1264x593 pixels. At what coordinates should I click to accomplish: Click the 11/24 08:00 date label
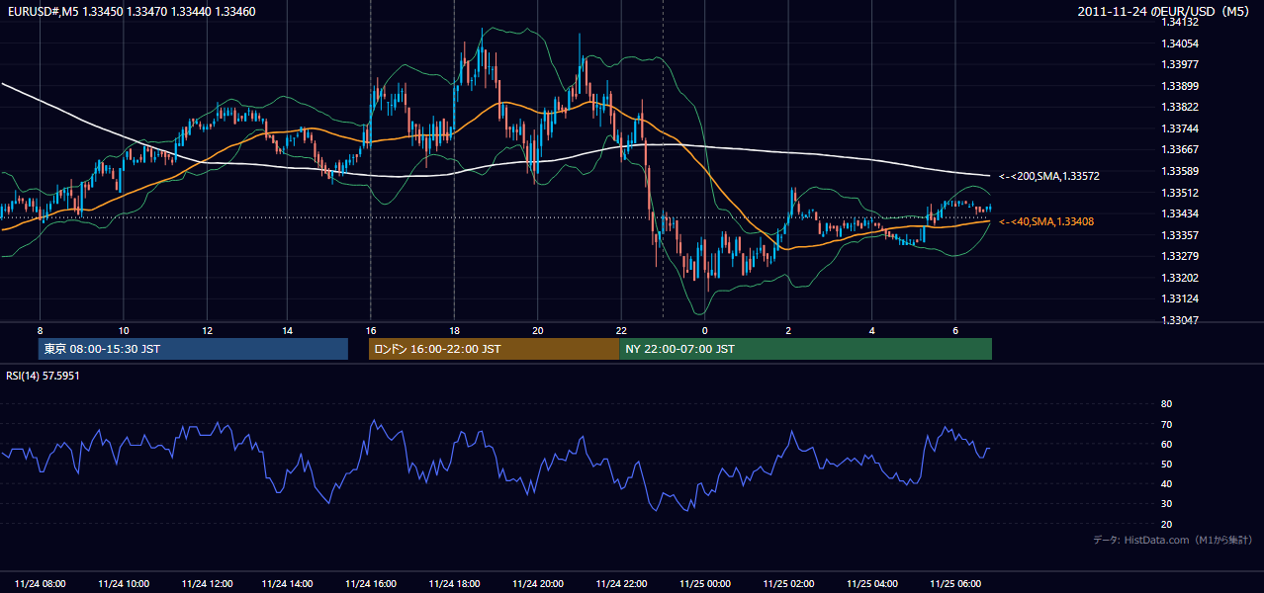click(x=41, y=584)
